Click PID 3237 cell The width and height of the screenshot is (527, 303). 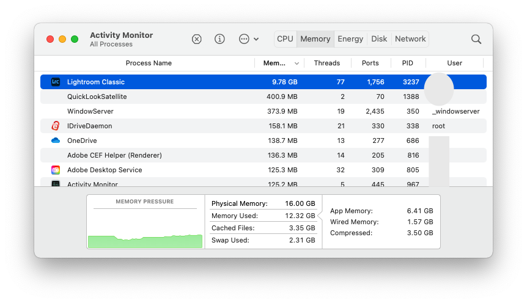411,82
